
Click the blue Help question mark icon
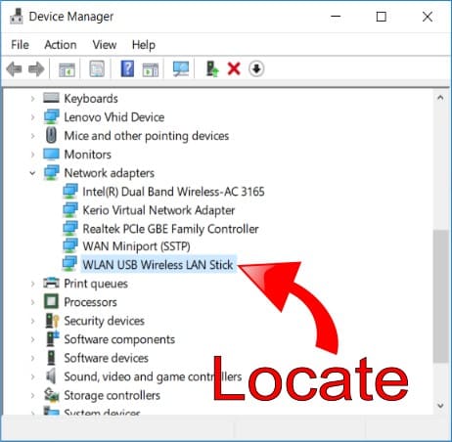coord(127,68)
